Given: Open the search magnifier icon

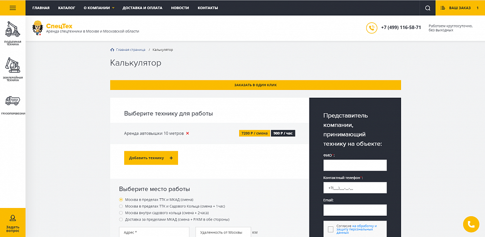Looking at the screenshot, I should point(427,8).
